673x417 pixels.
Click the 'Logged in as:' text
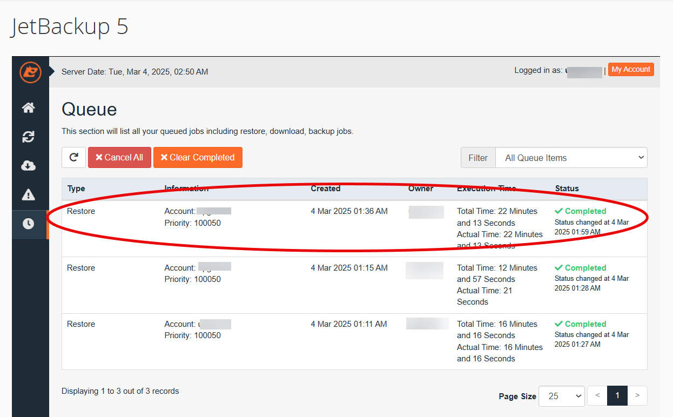point(539,70)
